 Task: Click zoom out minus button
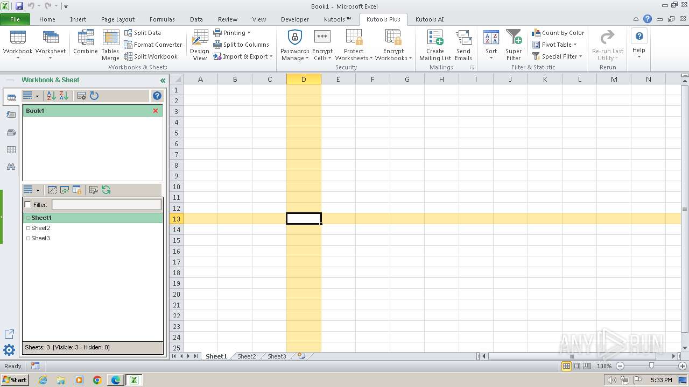[x=620, y=366]
